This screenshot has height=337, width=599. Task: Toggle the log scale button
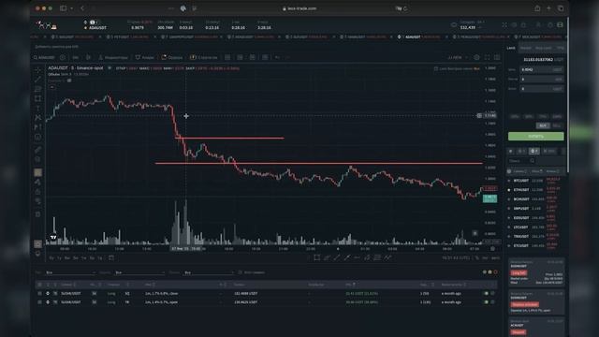(x=485, y=258)
